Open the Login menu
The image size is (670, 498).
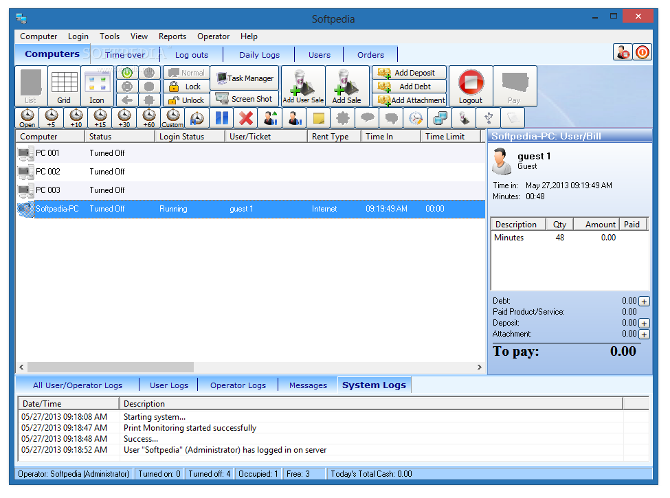pos(78,36)
